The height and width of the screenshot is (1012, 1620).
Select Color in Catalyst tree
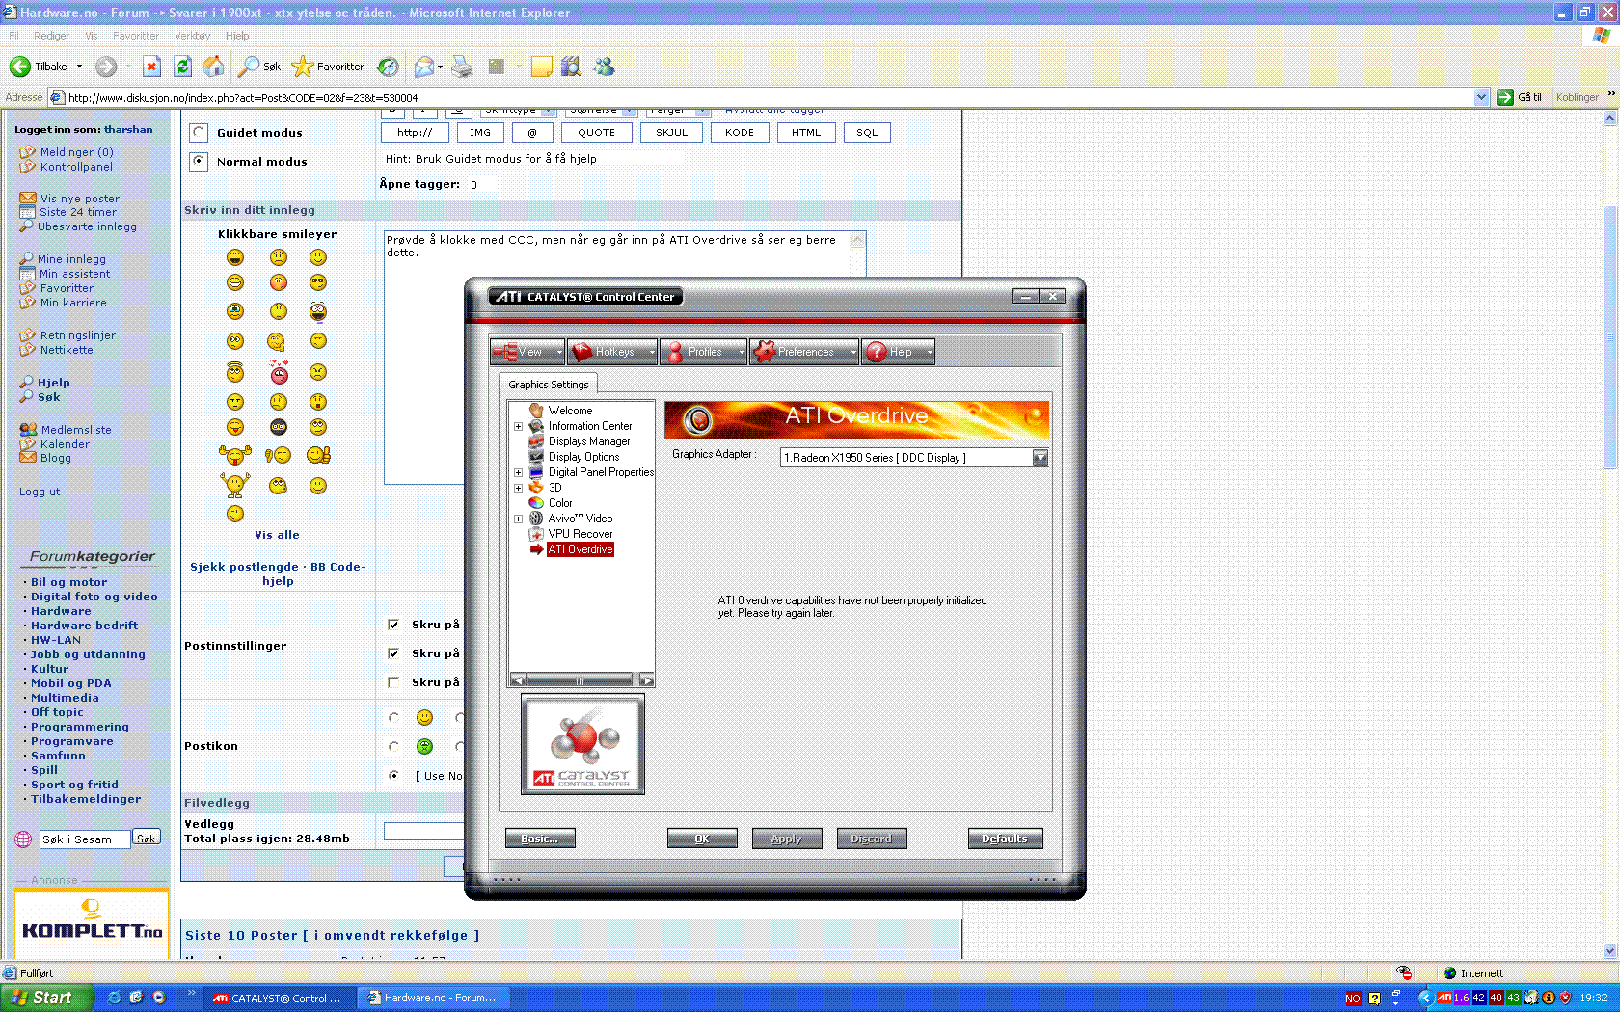[560, 503]
